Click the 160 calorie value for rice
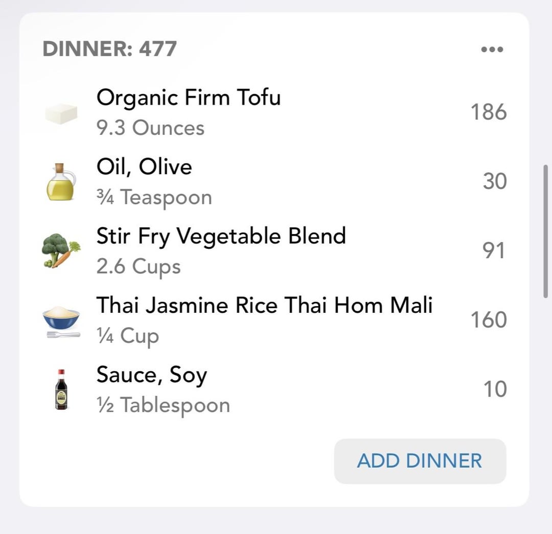 point(489,320)
